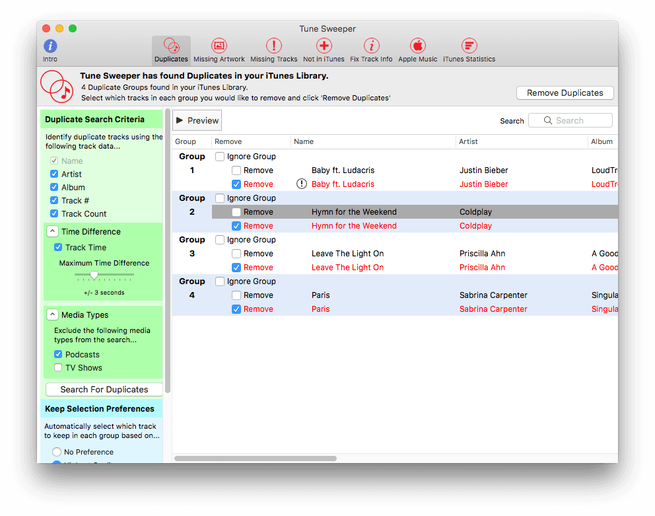Image resolution: width=655 pixels, height=516 pixels.
Task: Open the Missing Artwork icon
Action: (219, 45)
